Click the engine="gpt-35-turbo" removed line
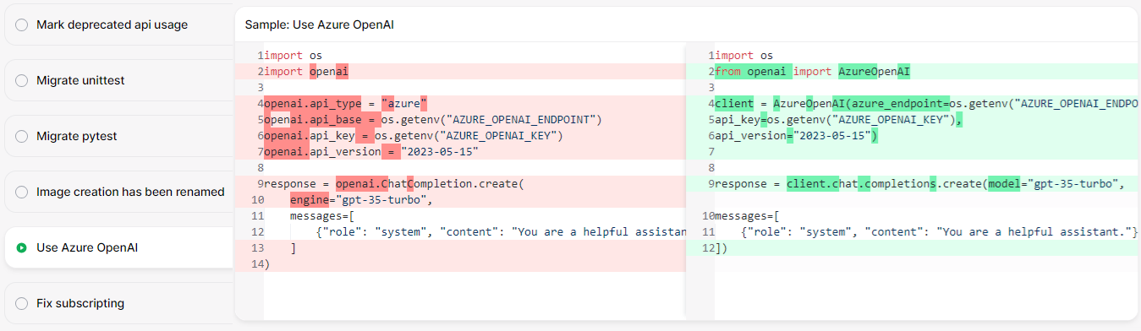This screenshot has height=331, width=1141. pyautogui.click(x=460, y=200)
